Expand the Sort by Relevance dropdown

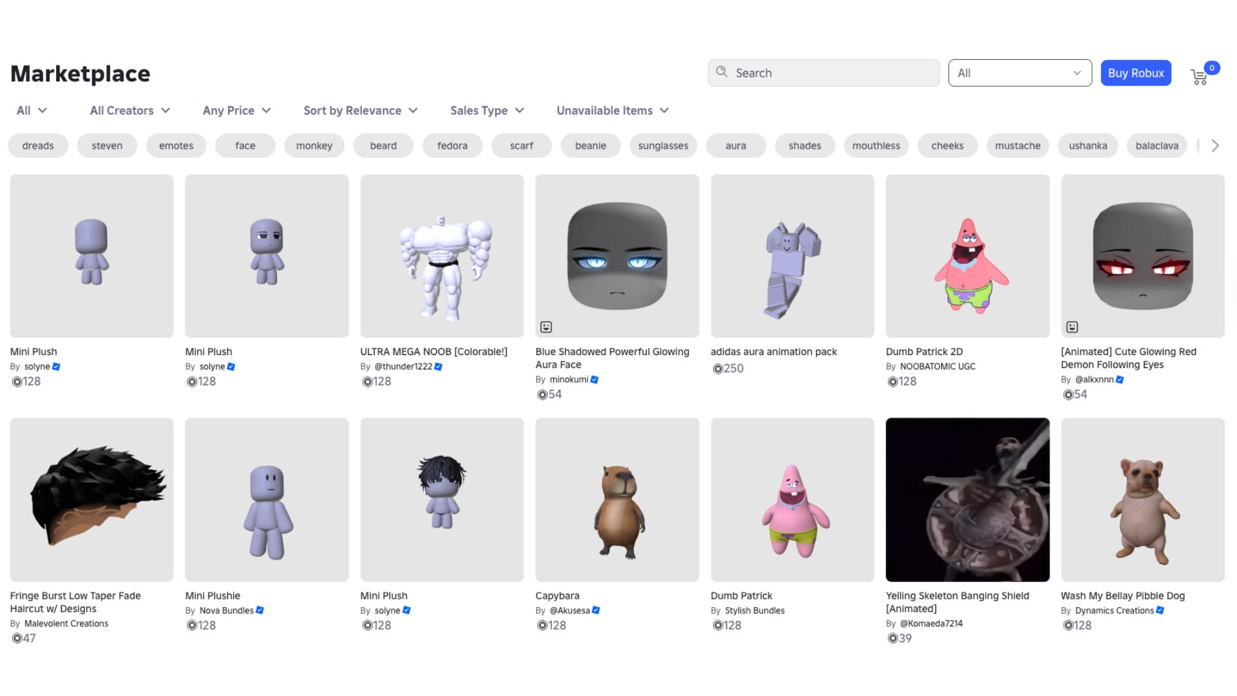[x=360, y=110]
